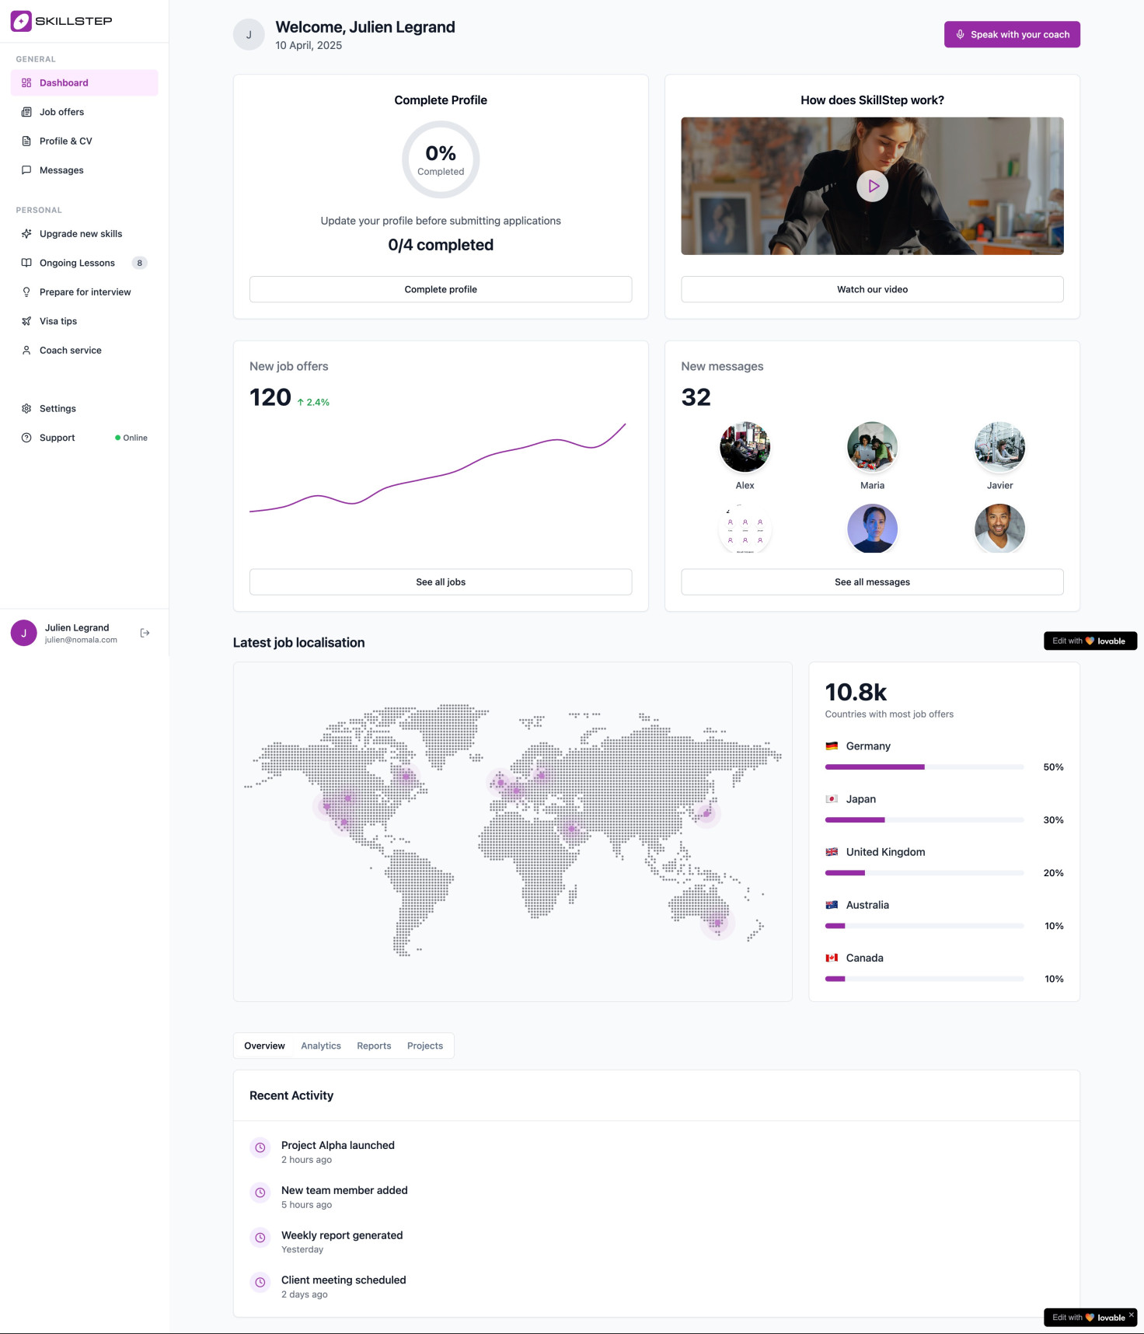Select Upgrade new skills
The height and width of the screenshot is (1334, 1144).
click(81, 234)
